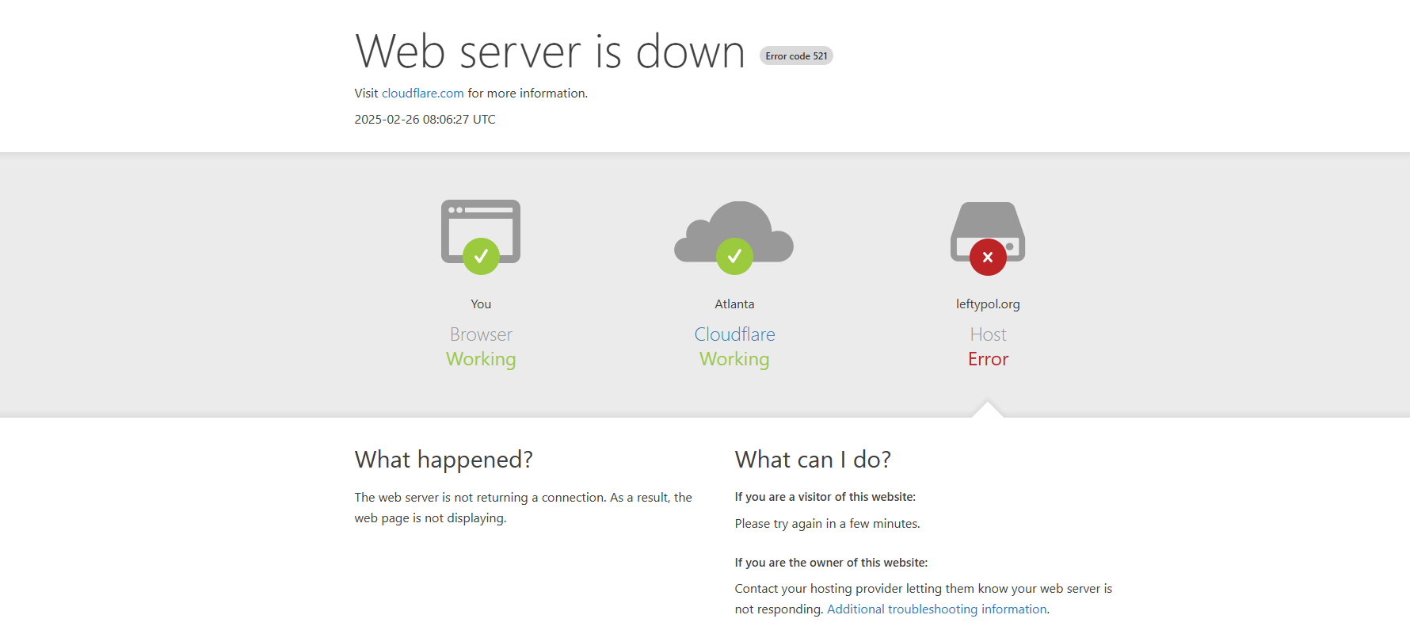
Task: Click the Cloudflare link under Atlanta
Action: (734, 334)
